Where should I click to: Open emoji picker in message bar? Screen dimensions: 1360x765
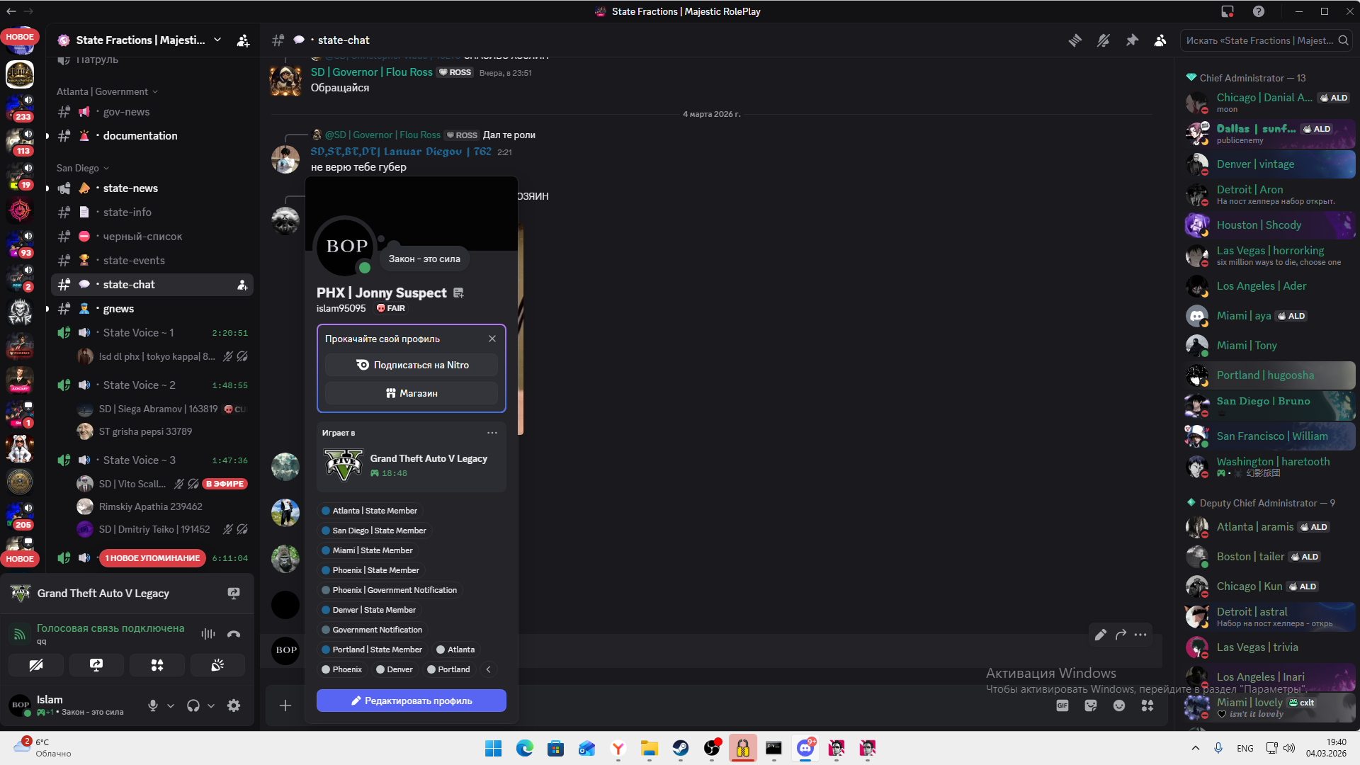[x=1119, y=705]
